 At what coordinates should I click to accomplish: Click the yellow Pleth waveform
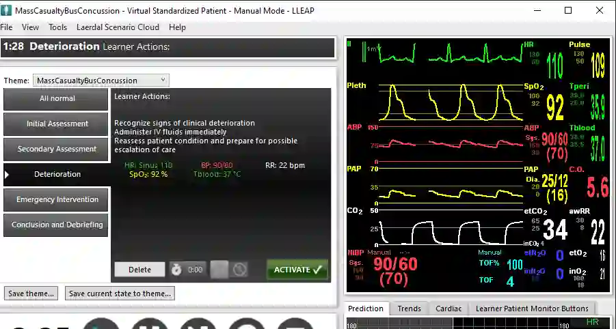tap(451, 102)
